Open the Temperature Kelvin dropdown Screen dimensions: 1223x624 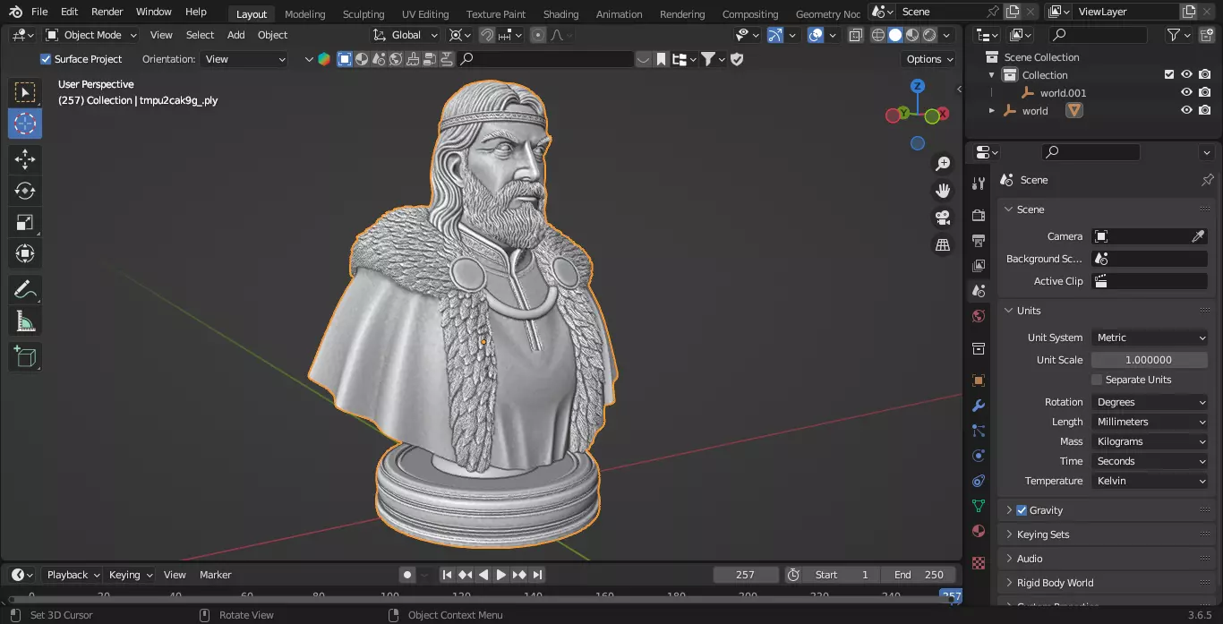pyautogui.click(x=1150, y=481)
